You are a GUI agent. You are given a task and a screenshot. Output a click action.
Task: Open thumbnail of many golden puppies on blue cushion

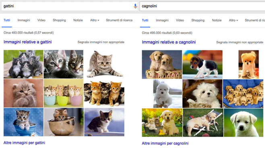243,94
